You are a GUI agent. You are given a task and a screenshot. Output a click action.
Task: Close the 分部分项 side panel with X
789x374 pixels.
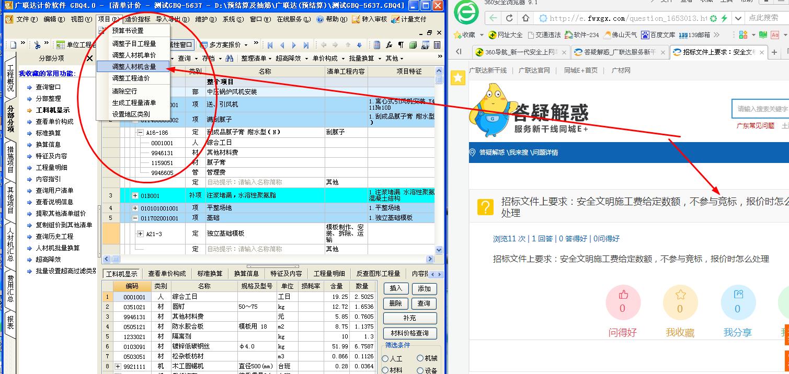coord(89,59)
